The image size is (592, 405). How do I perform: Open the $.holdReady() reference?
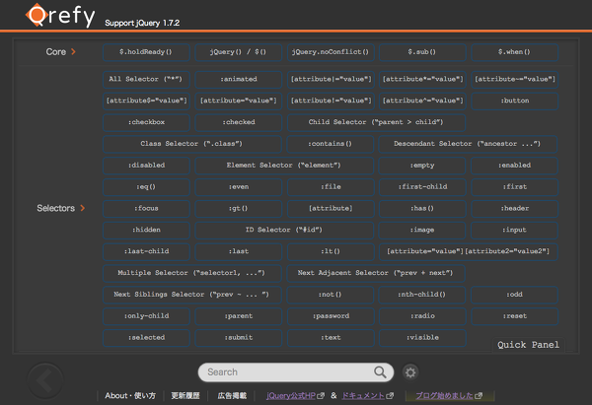pyautogui.click(x=146, y=52)
